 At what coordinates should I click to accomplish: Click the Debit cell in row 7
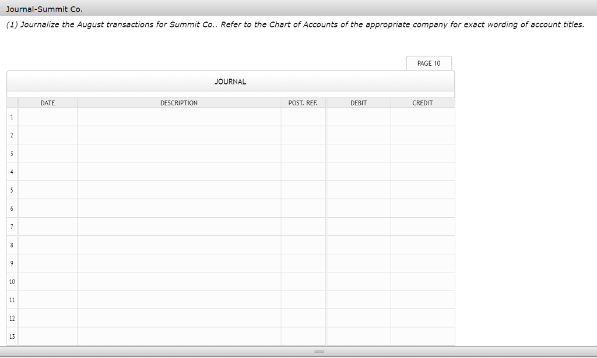pos(359,226)
